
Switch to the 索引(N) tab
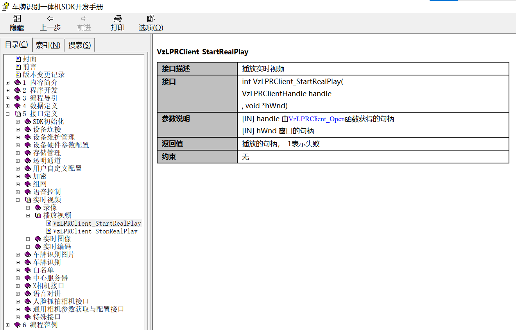click(48, 45)
